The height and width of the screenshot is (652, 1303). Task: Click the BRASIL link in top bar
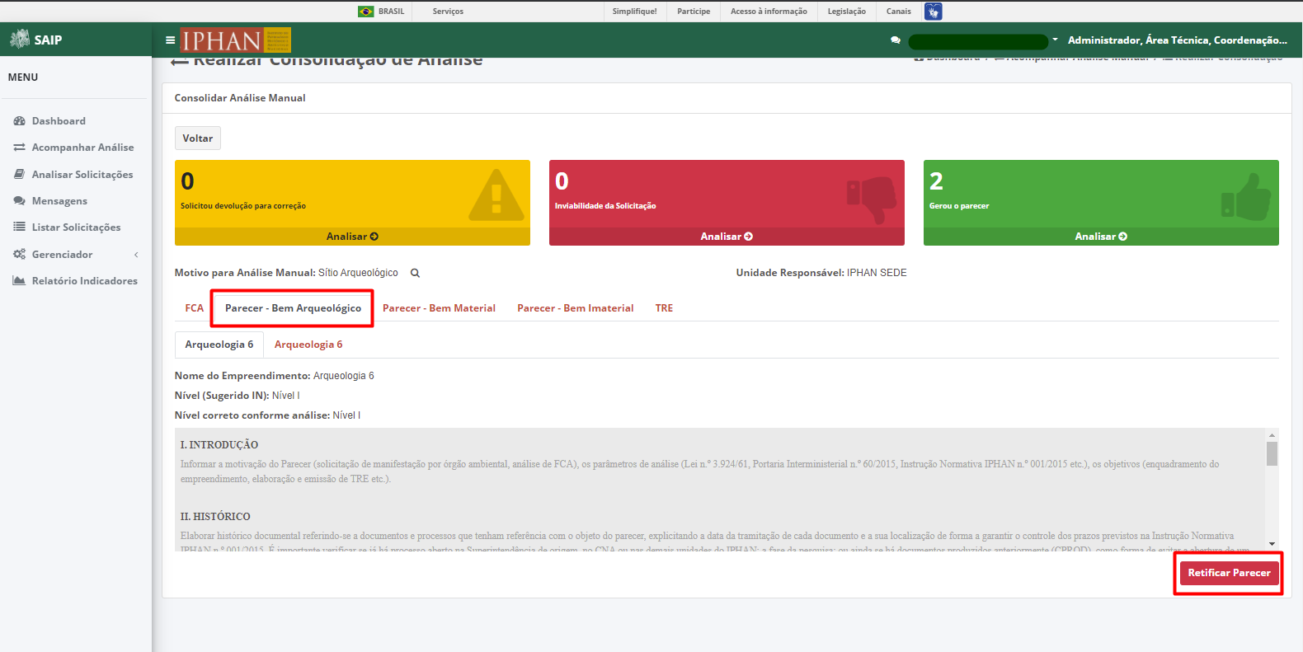(x=391, y=12)
